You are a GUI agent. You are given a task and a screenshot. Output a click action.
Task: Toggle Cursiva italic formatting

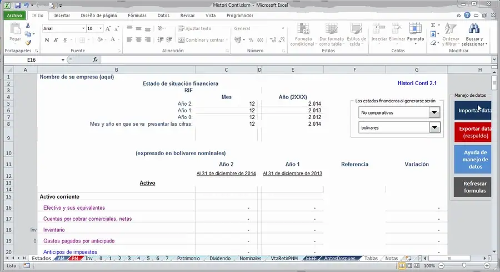[x=56, y=40]
